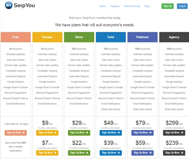Click the green Sign Up header button

coord(168,6)
